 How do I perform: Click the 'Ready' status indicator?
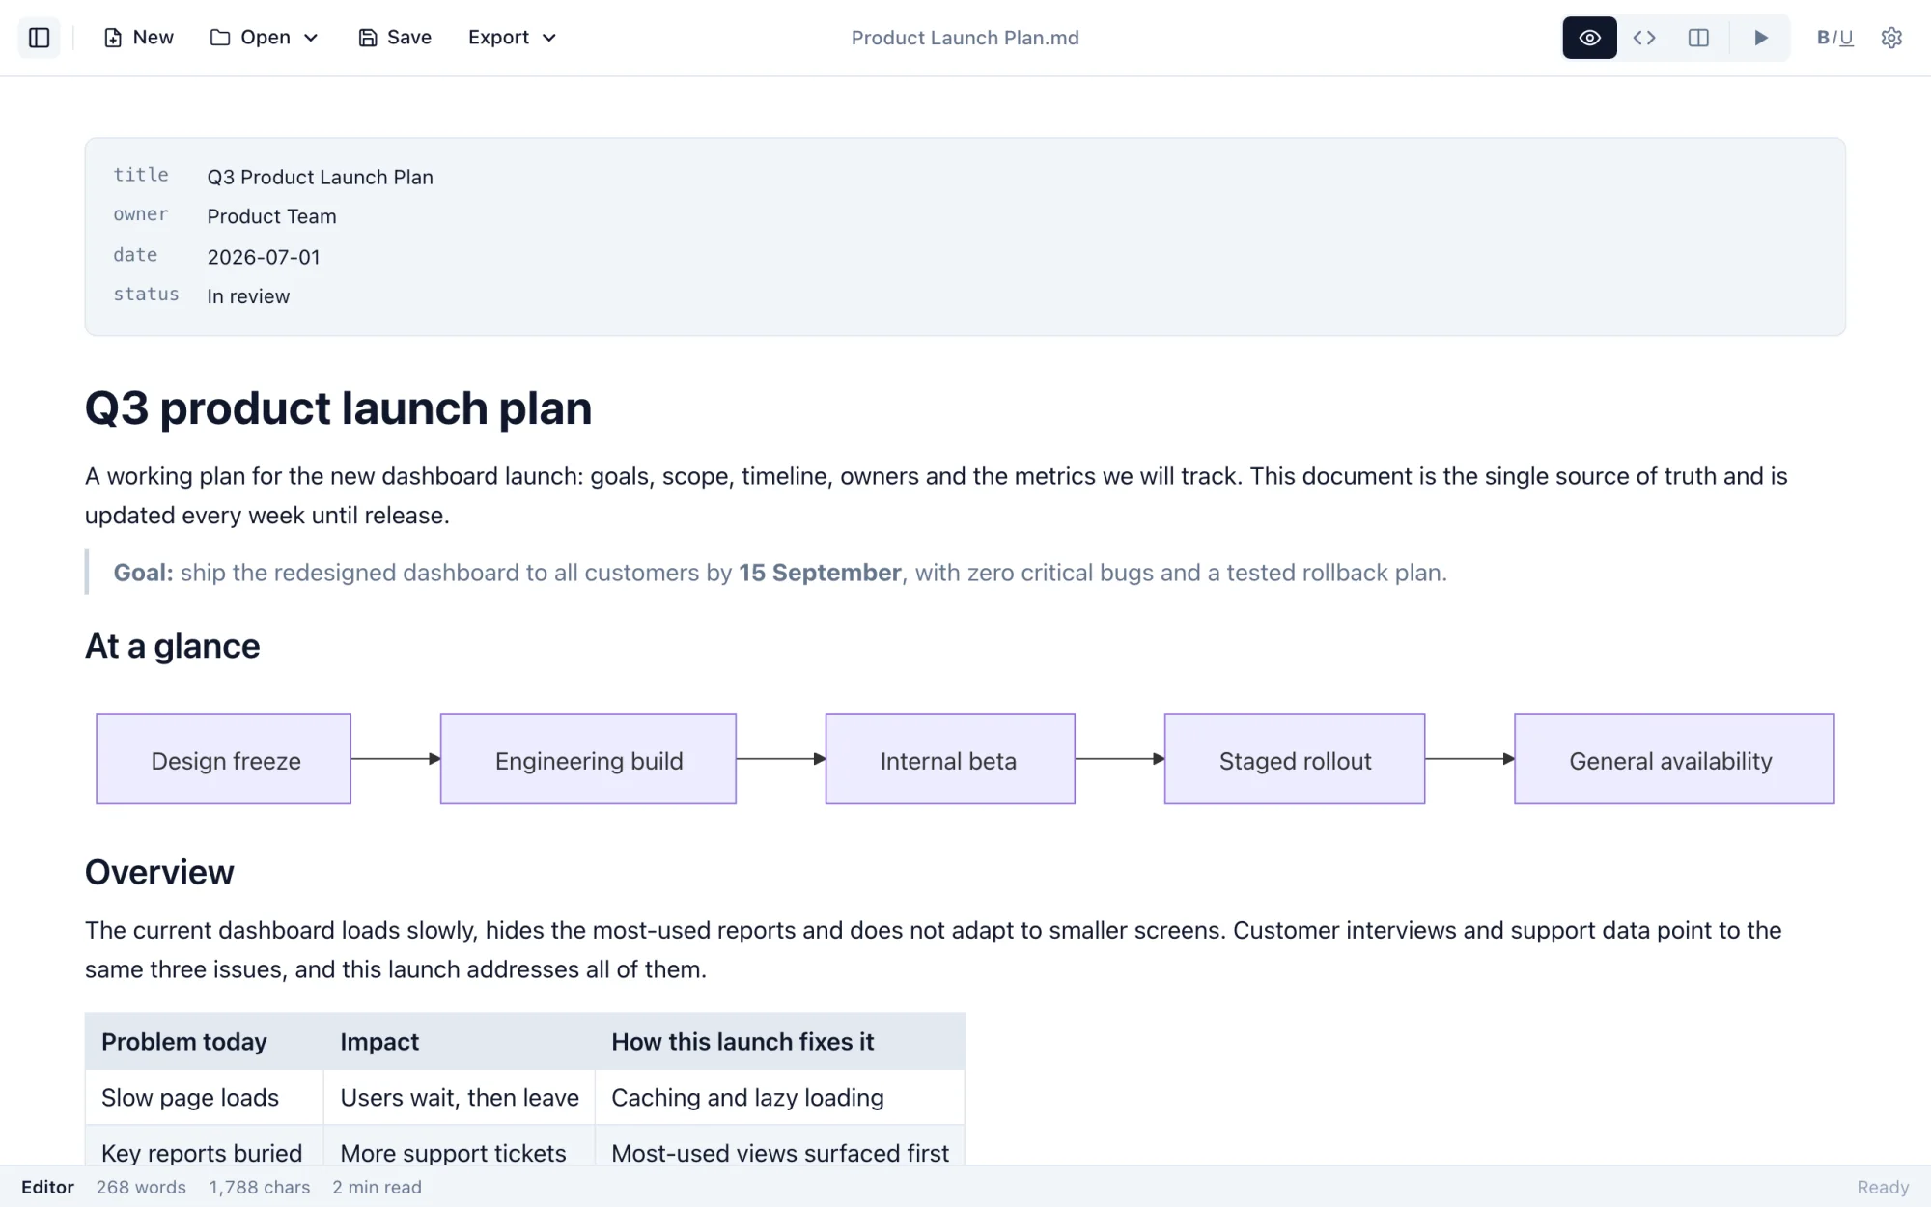[x=1883, y=1187]
